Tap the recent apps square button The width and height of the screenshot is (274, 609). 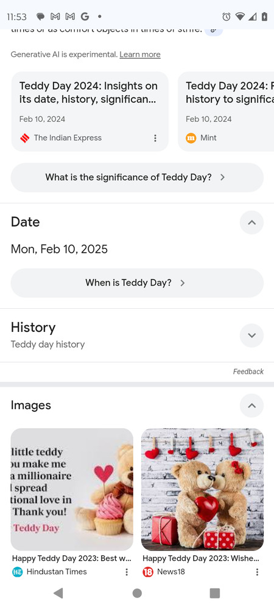tap(214, 593)
